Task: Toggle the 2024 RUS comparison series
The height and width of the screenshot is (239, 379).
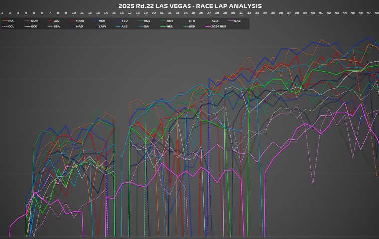Action: [217, 26]
